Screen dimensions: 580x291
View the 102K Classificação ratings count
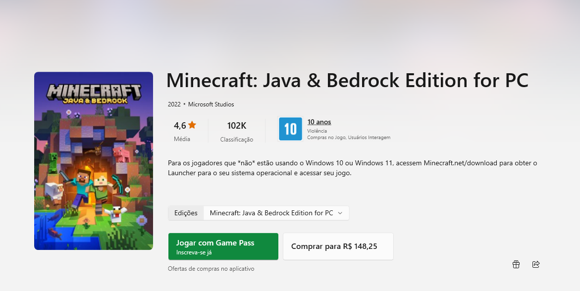click(237, 132)
